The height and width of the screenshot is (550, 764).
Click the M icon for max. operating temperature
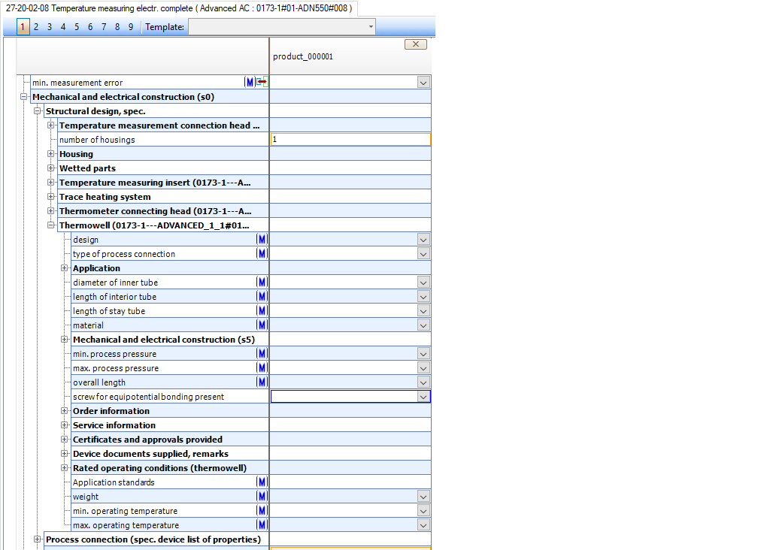(262, 525)
